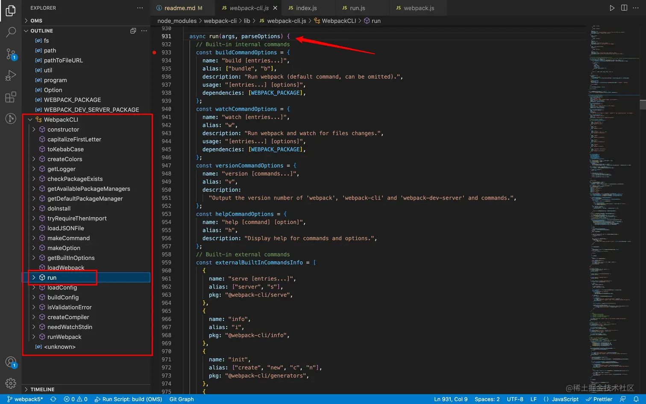646x404 pixels.
Task: Open the Search view in activity bar
Action: coord(11,32)
